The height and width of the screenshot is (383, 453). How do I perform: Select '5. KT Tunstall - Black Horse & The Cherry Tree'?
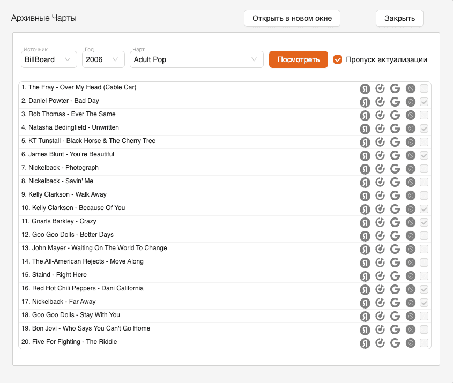tap(225, 142)
